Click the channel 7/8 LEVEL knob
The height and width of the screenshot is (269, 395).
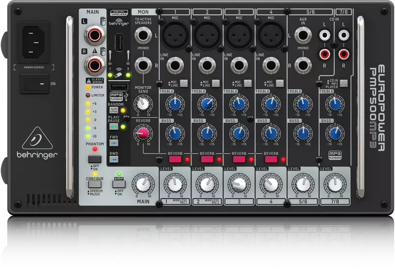(335, 185)
